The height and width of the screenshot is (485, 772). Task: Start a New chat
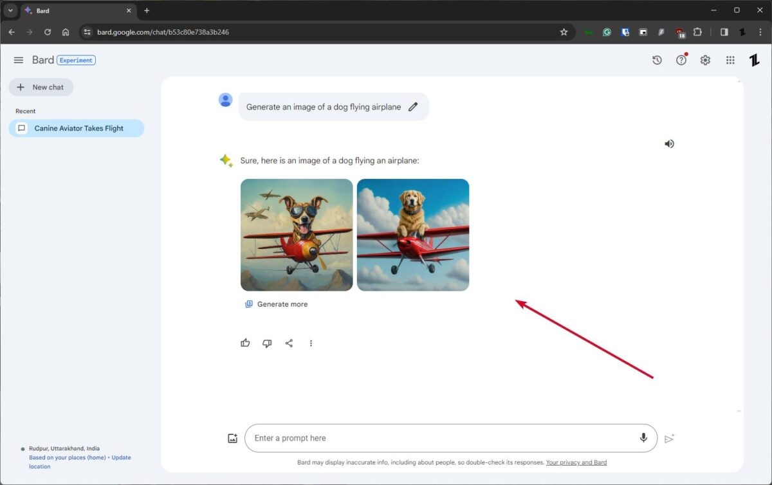coord(41,87)
